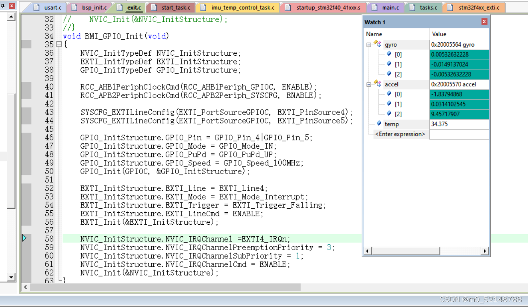The height and width of the screenshot is (307, 528).
Task: Select the temp value 34.375
Action: 459,124
